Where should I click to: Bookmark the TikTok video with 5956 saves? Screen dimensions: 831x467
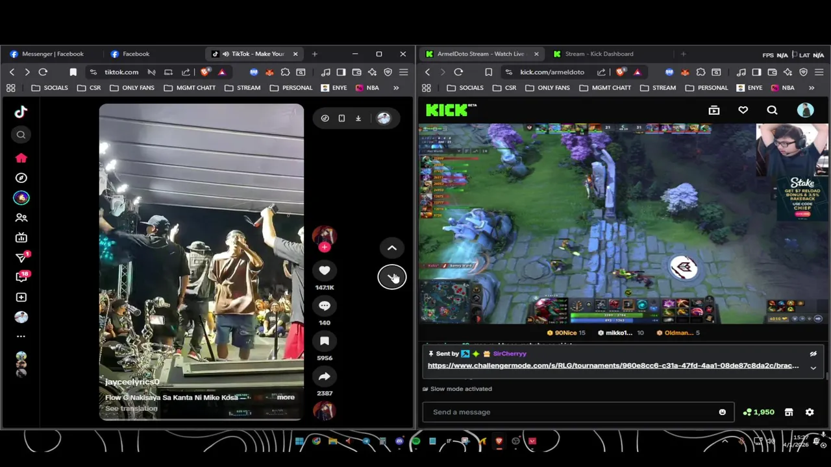(x=325, y=341)
